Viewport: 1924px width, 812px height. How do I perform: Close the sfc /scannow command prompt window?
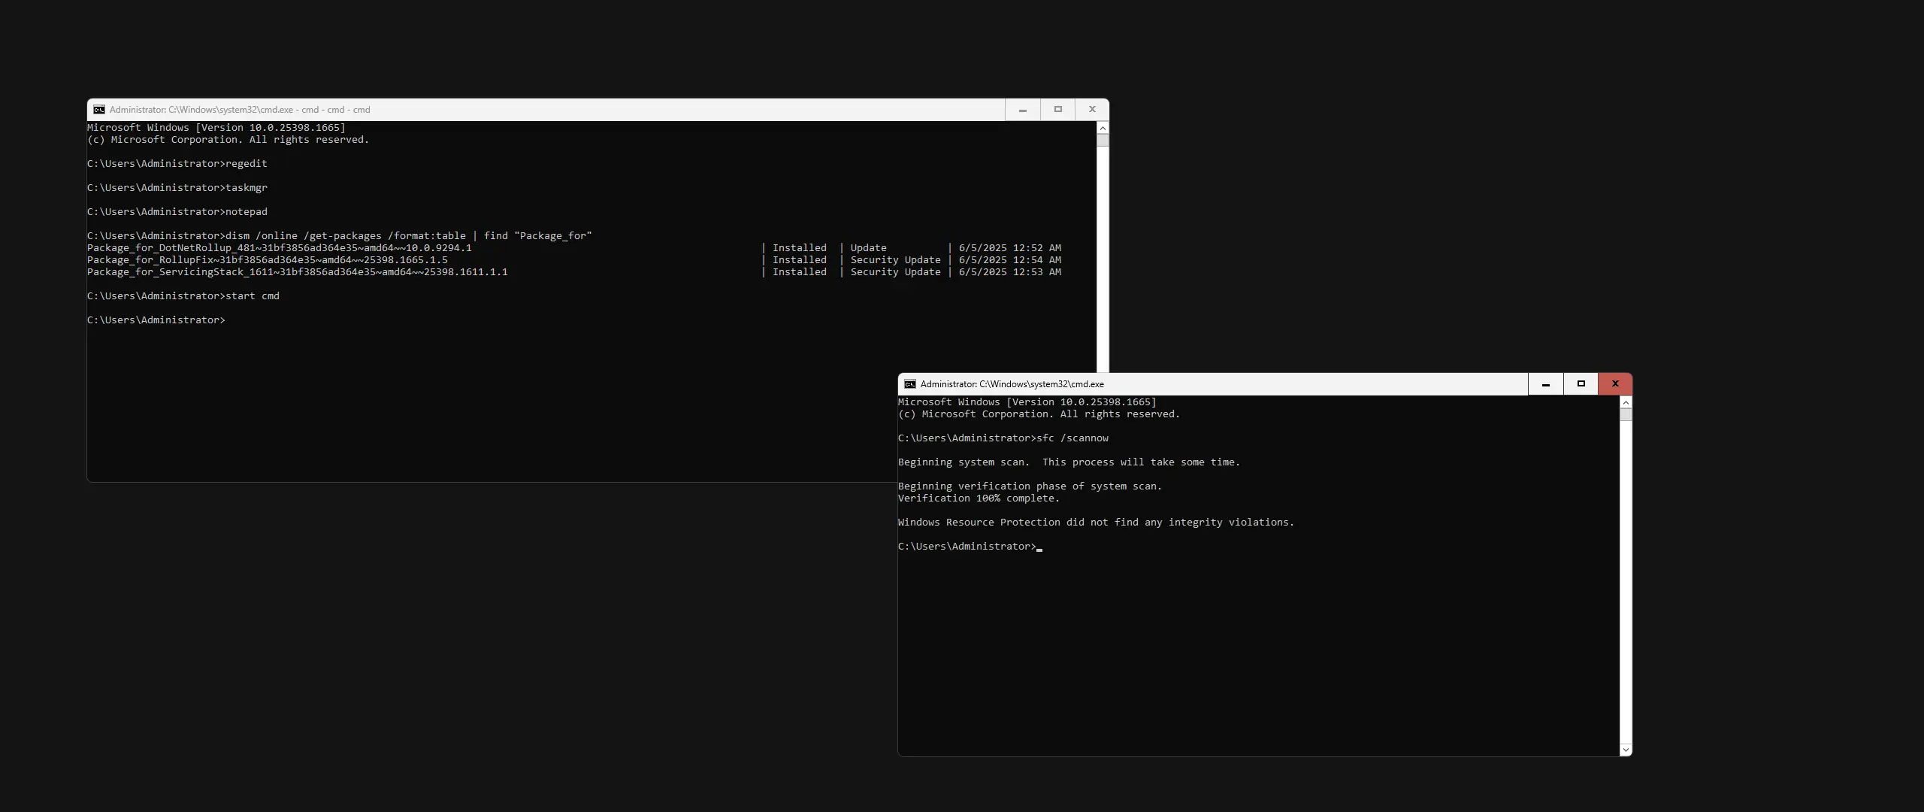pos(1615,384)
